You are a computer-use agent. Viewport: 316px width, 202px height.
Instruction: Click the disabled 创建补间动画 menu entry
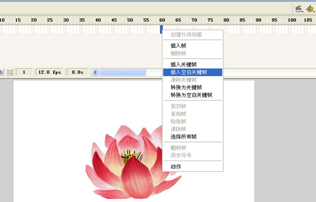click(x=192, y=35)
